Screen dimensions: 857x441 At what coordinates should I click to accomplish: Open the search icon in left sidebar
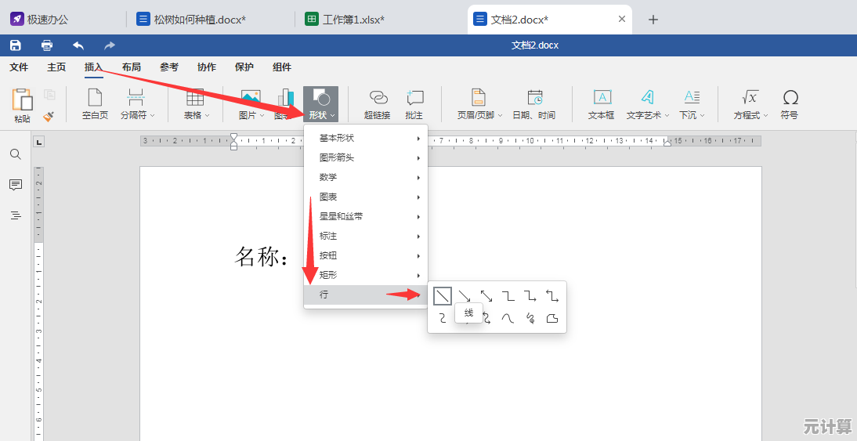16,154
